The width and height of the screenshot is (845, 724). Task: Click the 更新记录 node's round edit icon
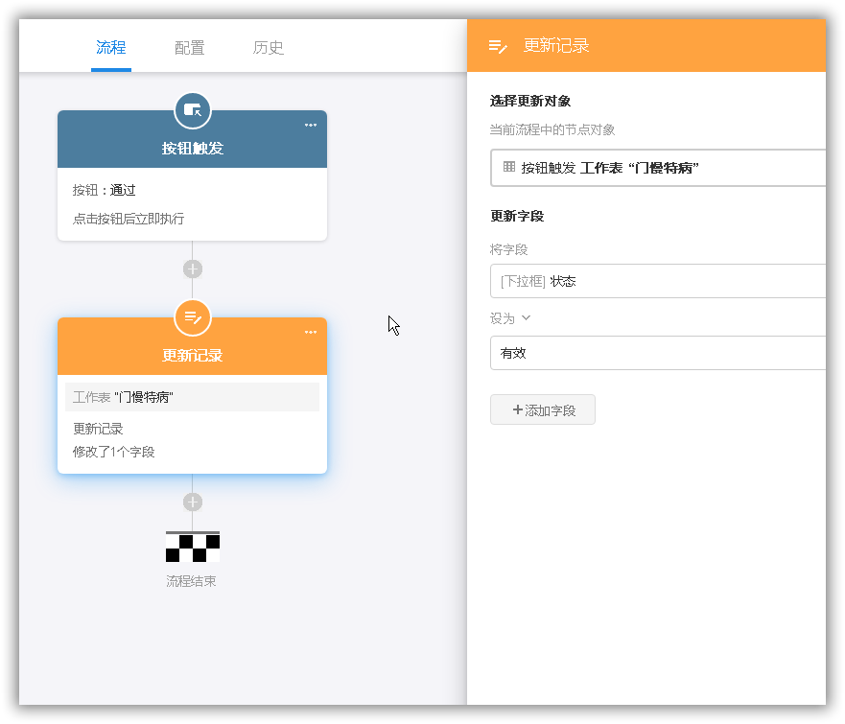click(193, 317)
